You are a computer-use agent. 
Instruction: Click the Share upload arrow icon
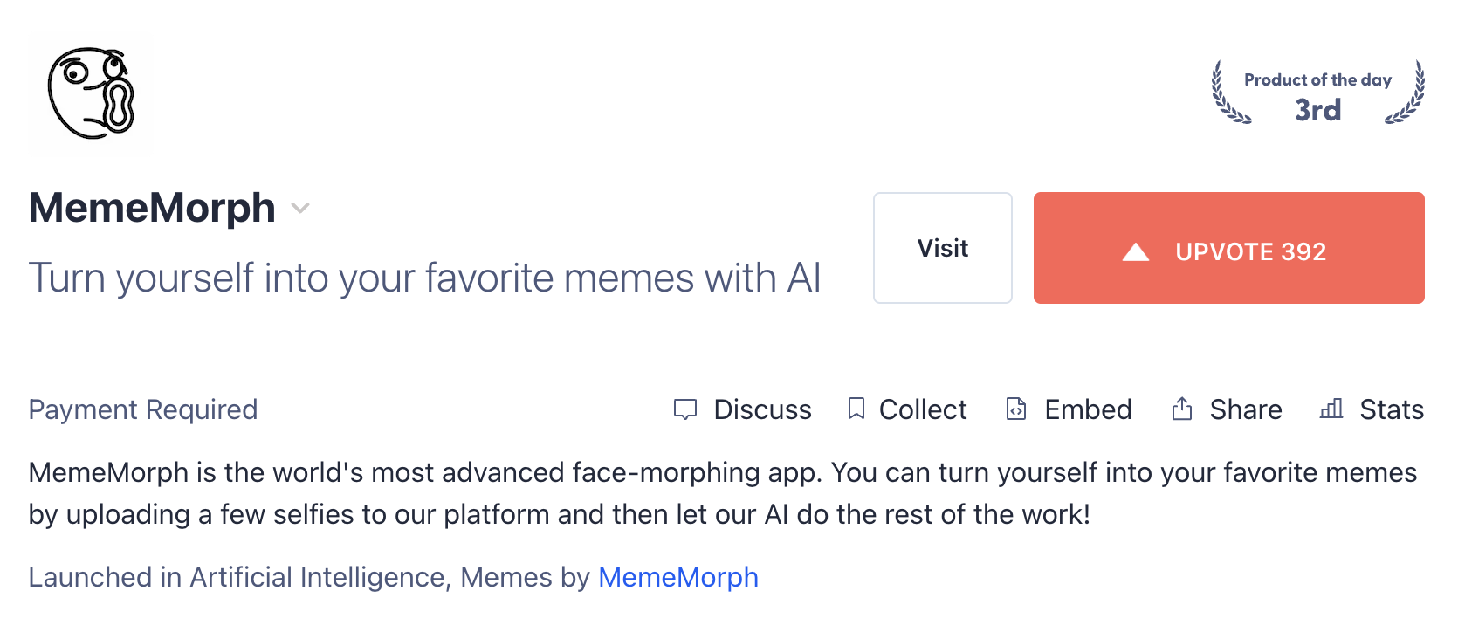(1182, 409)
